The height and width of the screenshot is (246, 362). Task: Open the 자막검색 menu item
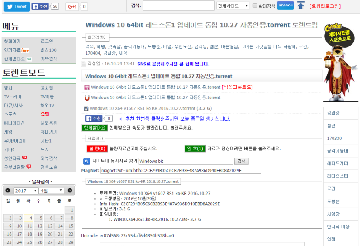[x=49, y=59]
